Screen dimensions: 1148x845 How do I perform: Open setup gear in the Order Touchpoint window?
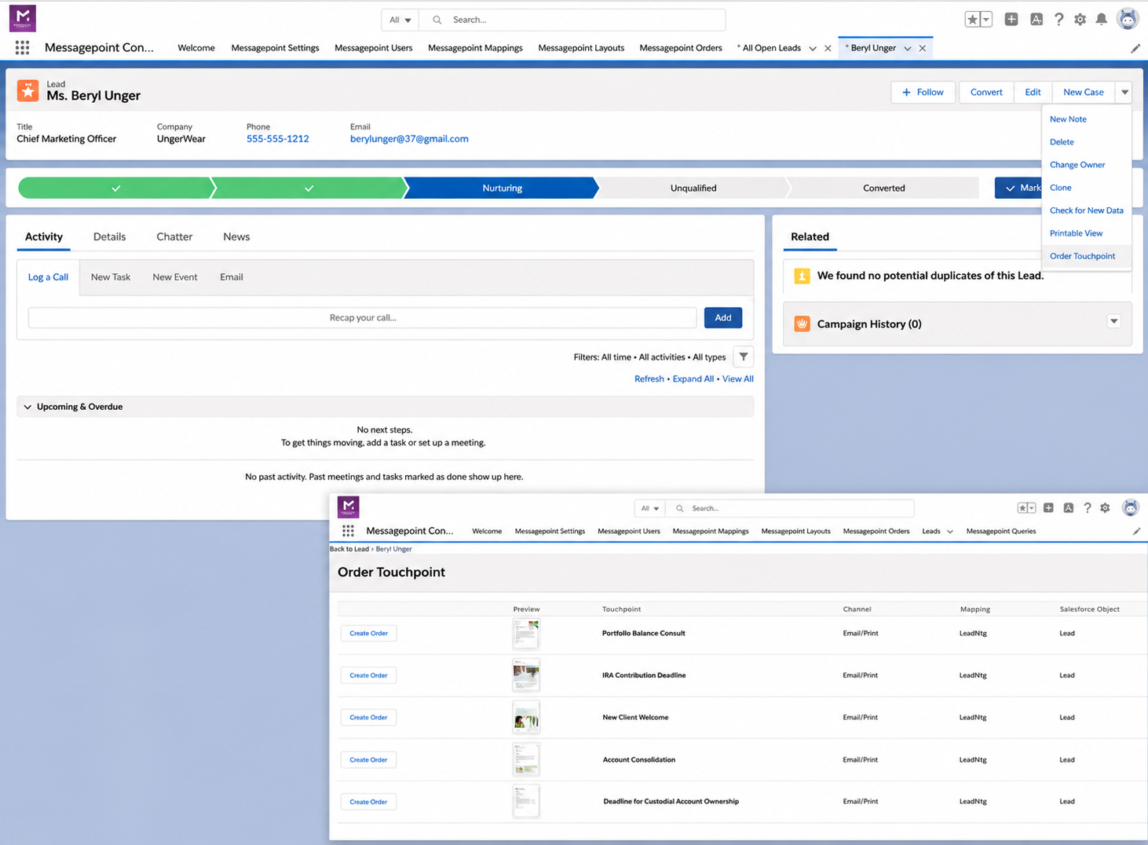[1105, 508]
